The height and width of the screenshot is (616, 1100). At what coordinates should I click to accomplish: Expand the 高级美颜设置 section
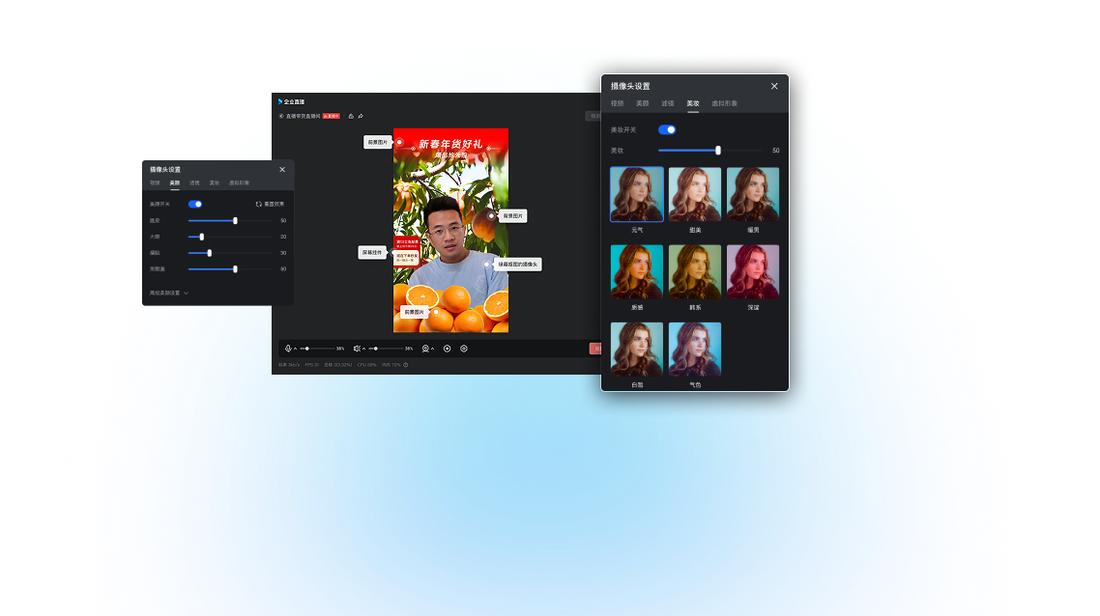(x=169, y=293)
